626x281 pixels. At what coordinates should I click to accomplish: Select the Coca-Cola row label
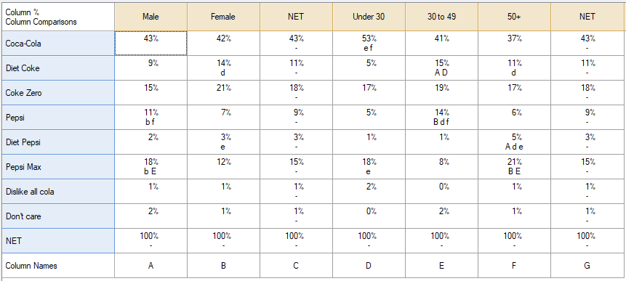tap(58, 44)
